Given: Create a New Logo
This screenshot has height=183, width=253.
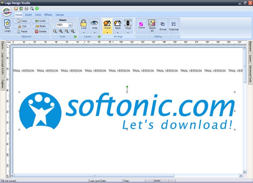Looking at the screenshot, I should point(7,26).
